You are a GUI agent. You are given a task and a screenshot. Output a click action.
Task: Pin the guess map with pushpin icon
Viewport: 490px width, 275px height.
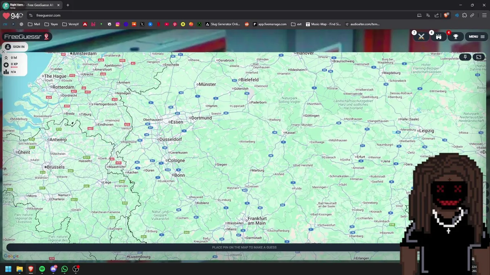tap(465, 57)
